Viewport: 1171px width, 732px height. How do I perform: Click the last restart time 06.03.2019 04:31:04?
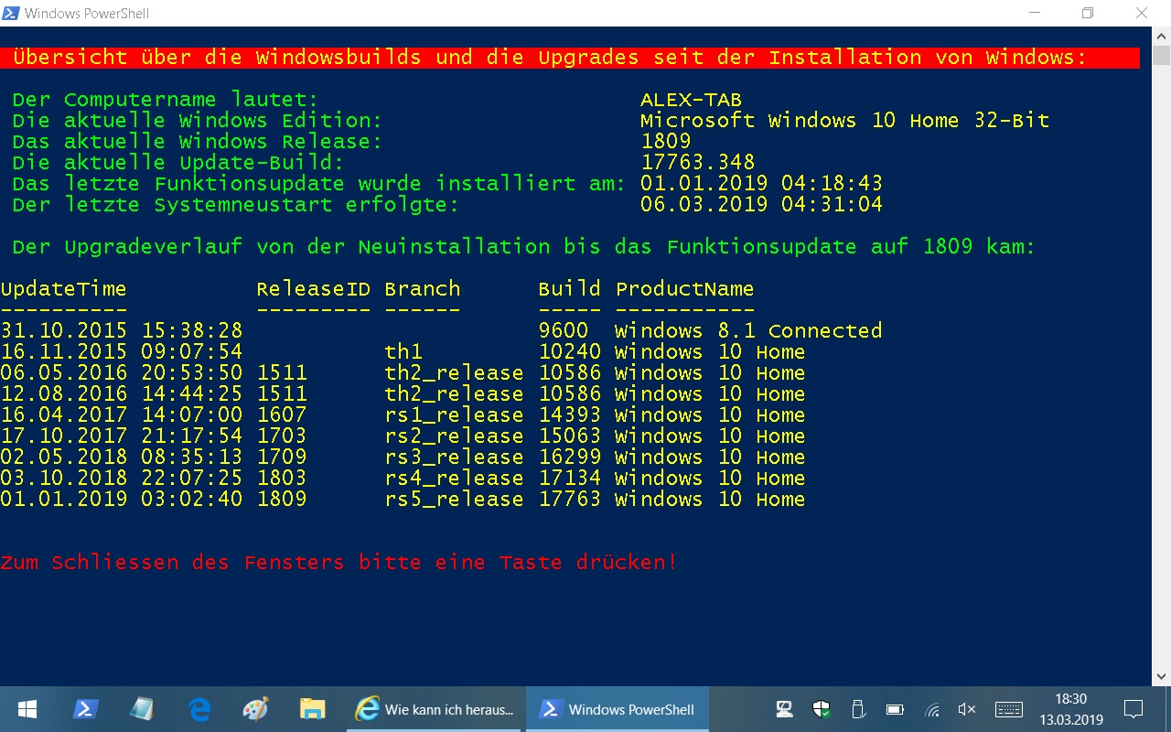coord(761,204)
